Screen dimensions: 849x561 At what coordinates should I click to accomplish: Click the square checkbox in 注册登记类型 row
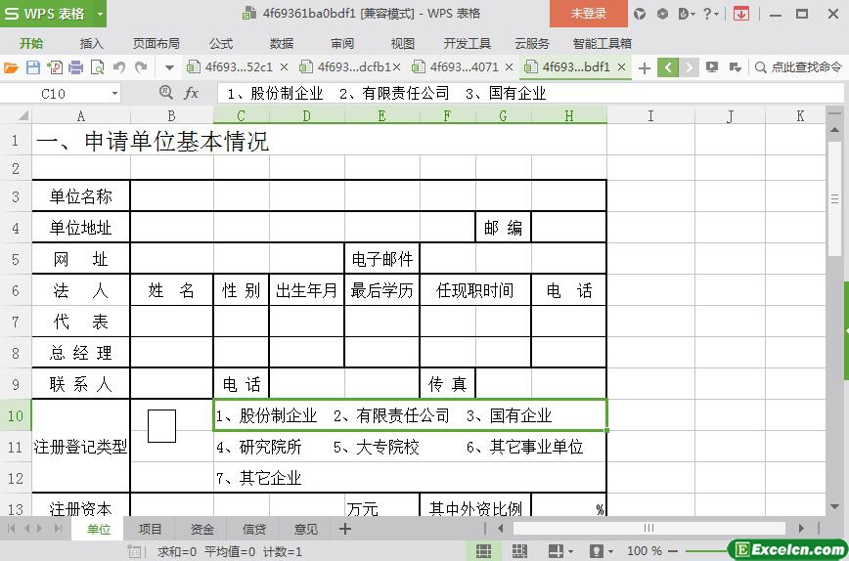[162, 426]
